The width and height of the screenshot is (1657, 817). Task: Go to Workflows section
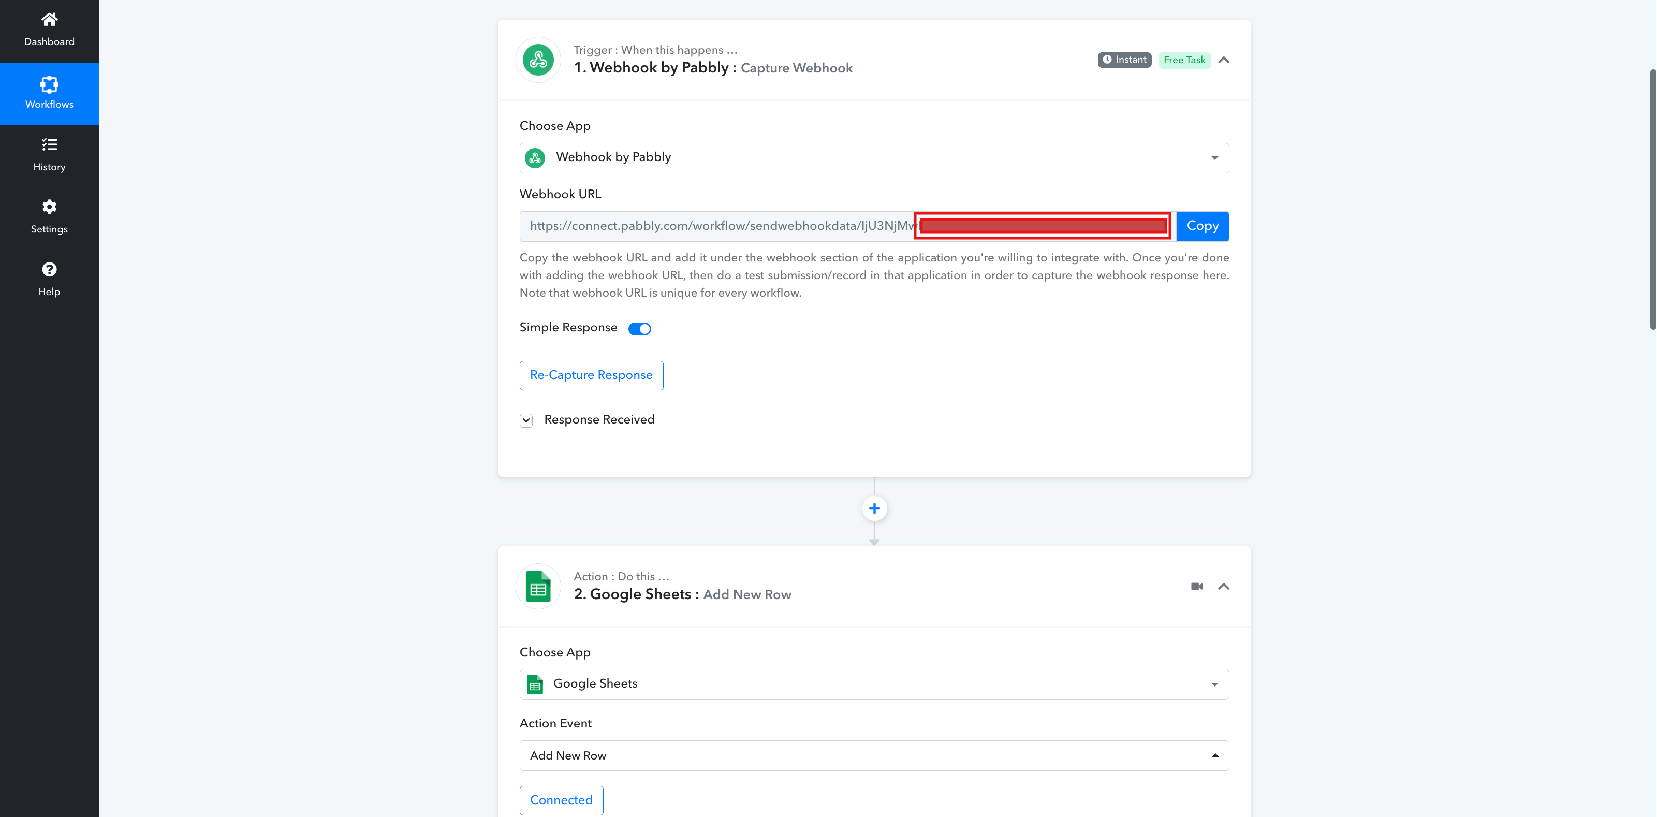coord(49,93)
